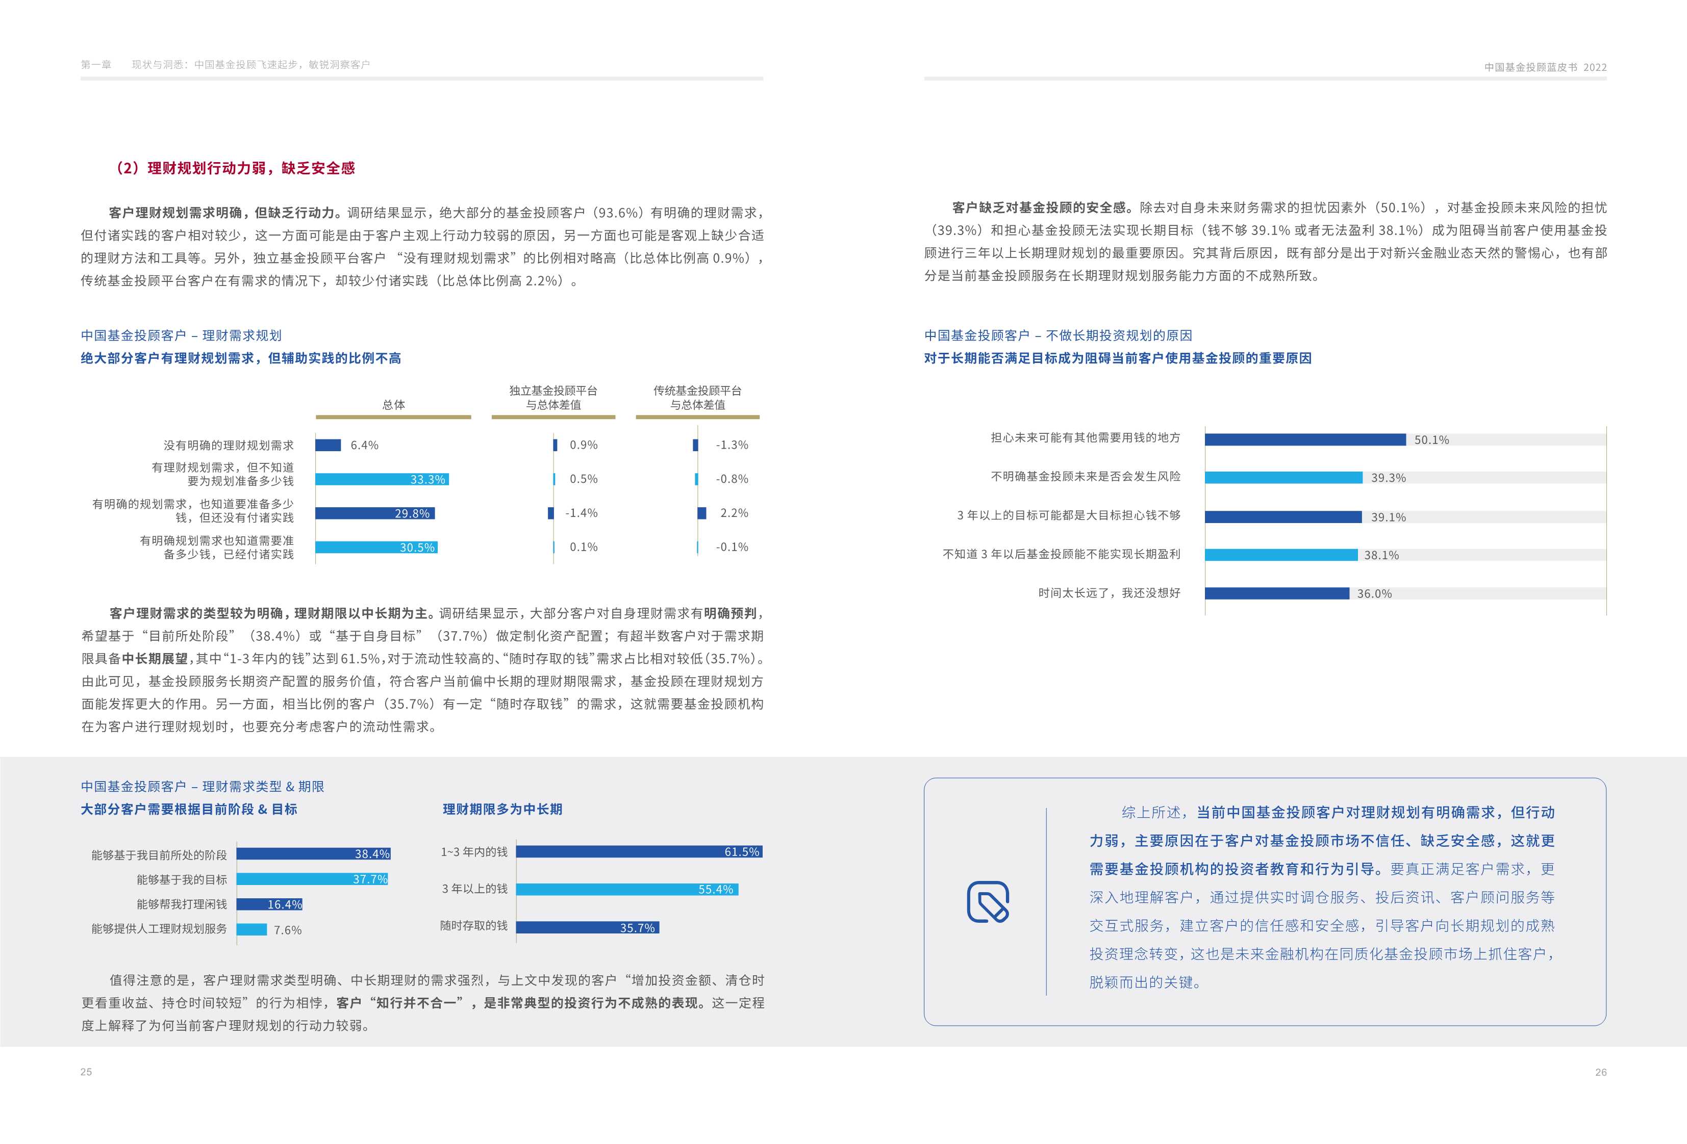1687x1144 pixels.
Task: Click the label 能够帮我打理闲钱
Action: [x=182, y=904]
